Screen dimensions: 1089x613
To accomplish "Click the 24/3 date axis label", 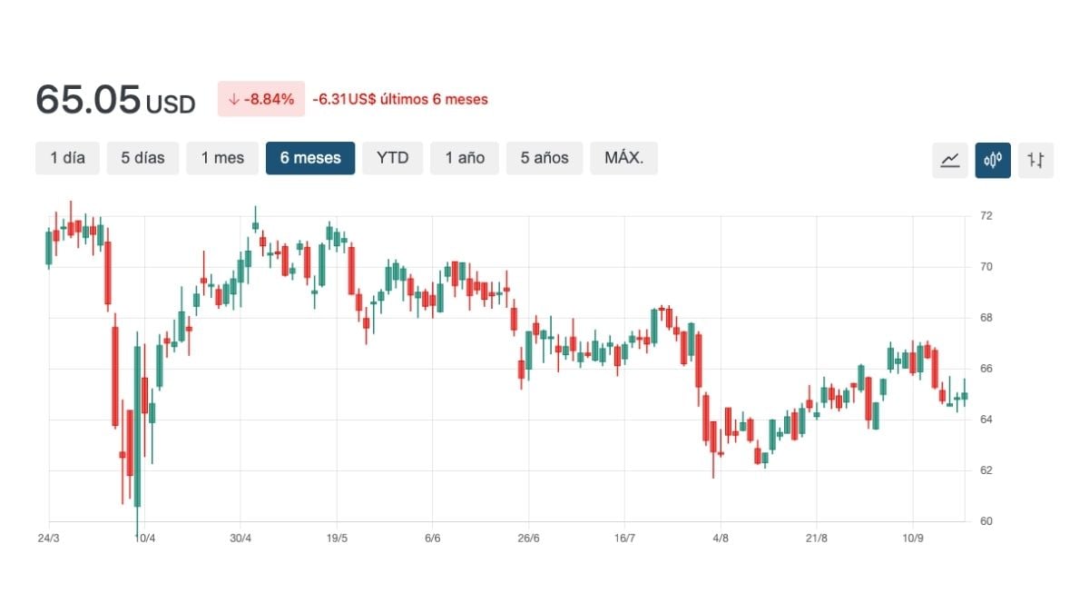I will pyautogui.click(x=50, y=538).
